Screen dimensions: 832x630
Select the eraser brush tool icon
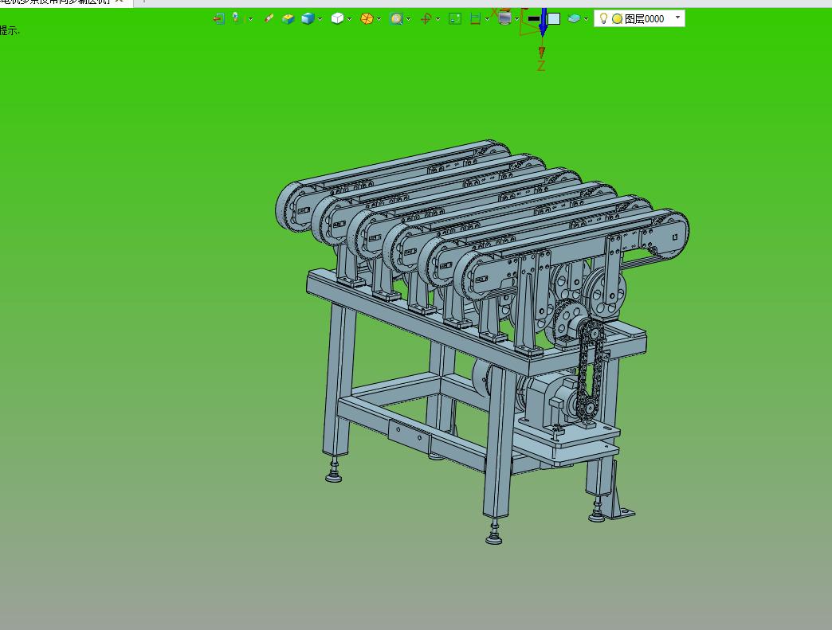269,18
